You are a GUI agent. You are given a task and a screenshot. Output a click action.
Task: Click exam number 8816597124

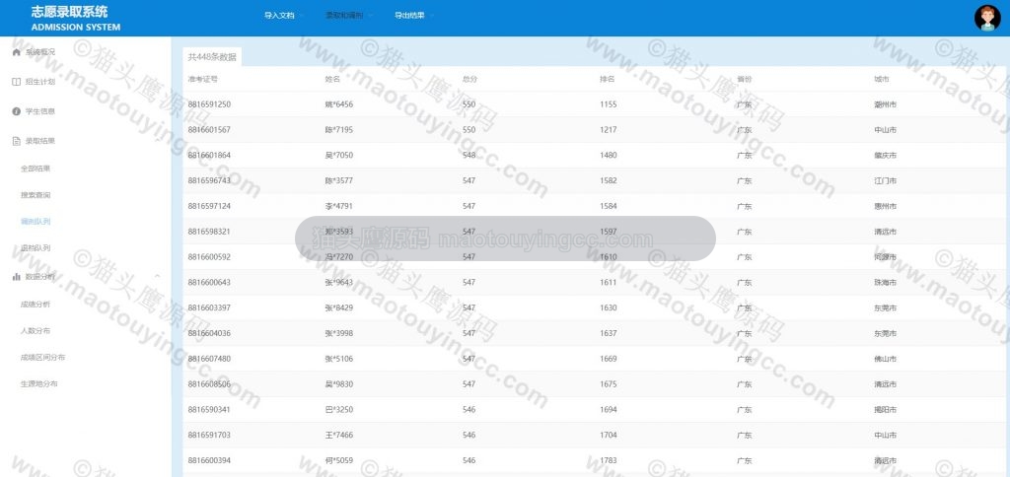pyautogui.click(x=209, y=206)
